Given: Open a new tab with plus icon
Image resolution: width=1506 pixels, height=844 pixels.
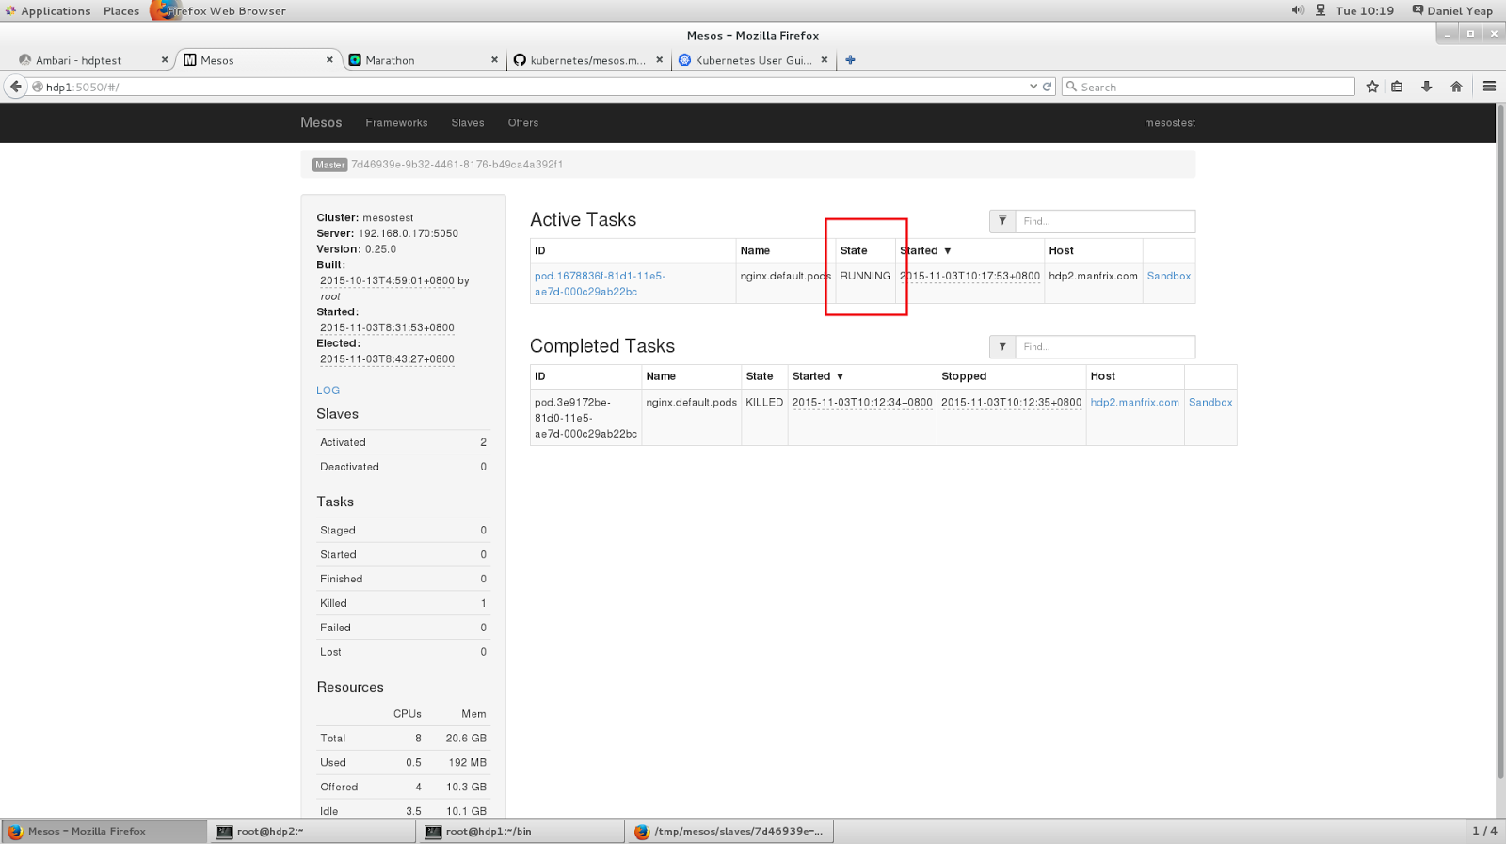Looking at the screenshot, I should pos(850,60).
